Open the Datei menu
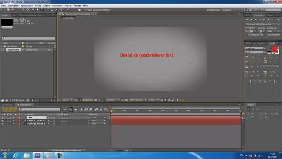 click(x=4, y=6)
